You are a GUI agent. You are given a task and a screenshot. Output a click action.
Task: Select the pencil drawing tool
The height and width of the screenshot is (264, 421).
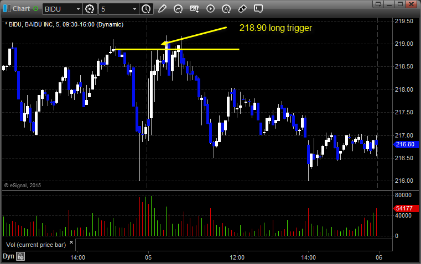[x=162, y=9]
